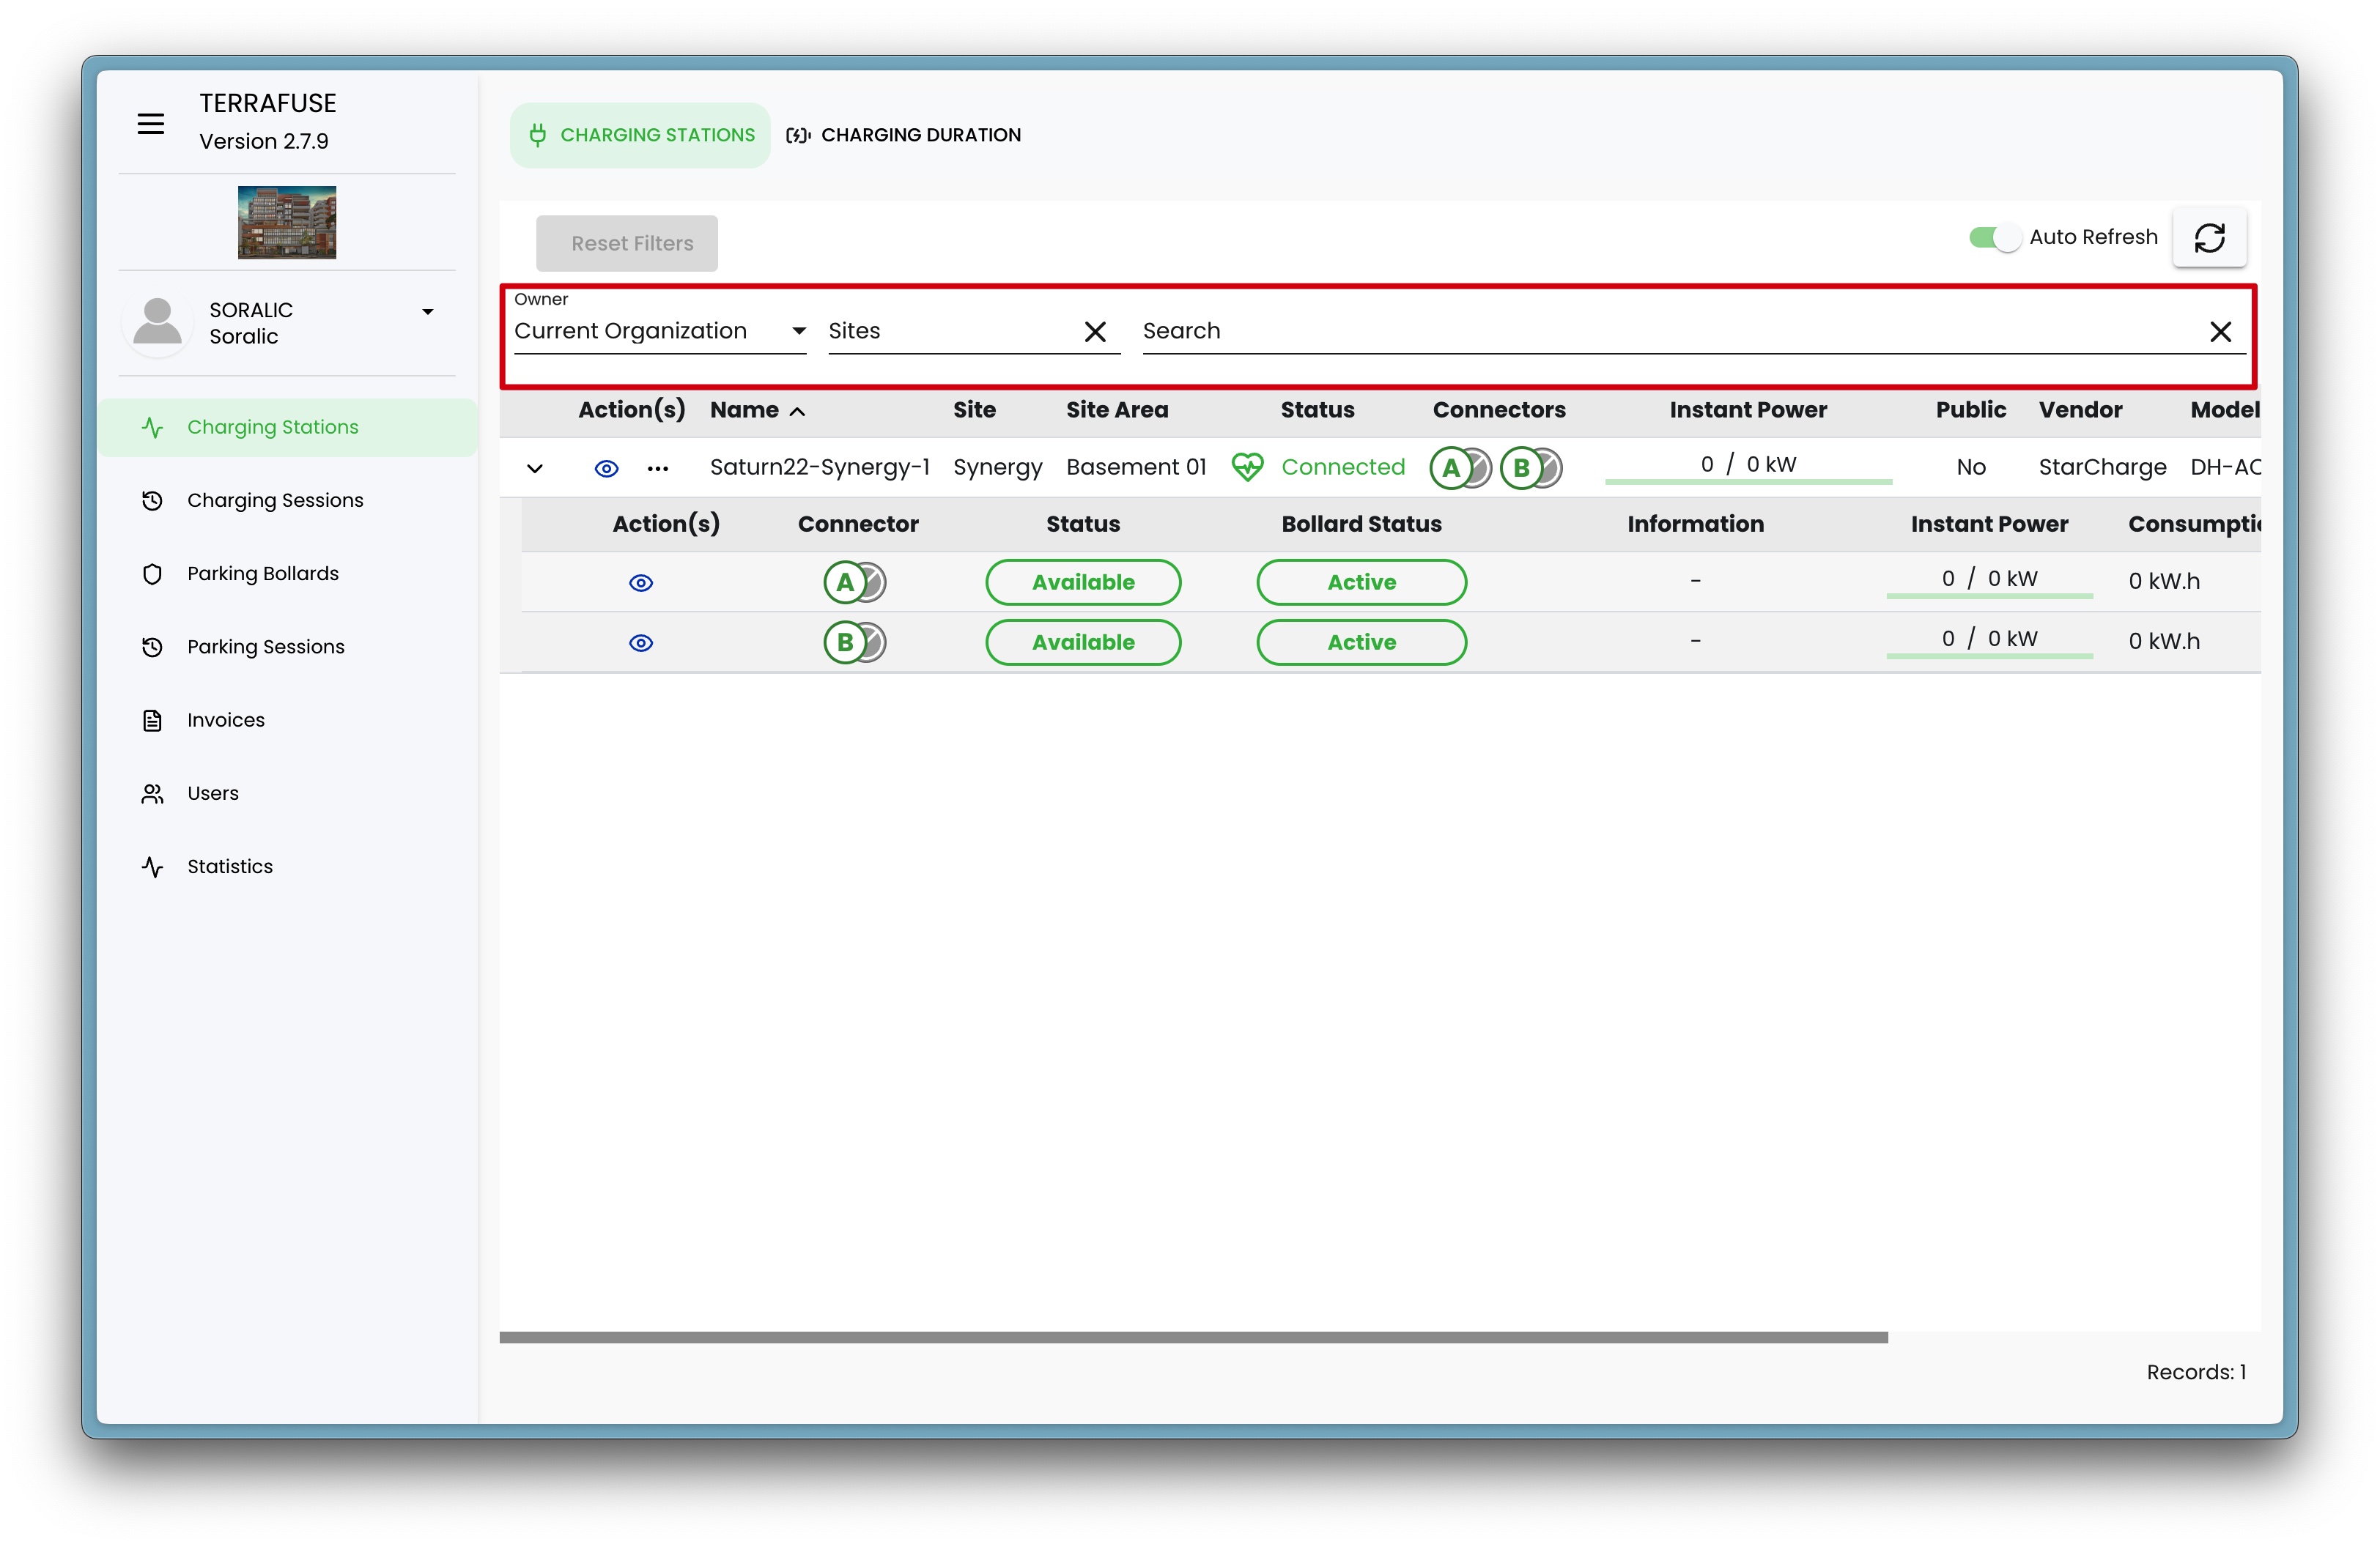Viewport: 2380px width, 1547px height.
Task: Open the Owner Current Organization dropdown
Action: point(659,332)
